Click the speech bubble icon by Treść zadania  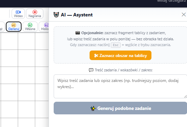91,70
